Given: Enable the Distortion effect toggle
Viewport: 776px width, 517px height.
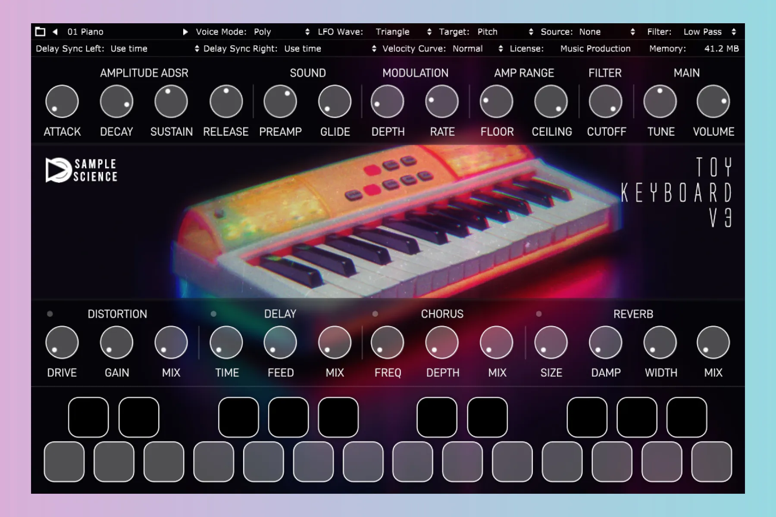Looking at the screenshot, I should tap(50, 314).
